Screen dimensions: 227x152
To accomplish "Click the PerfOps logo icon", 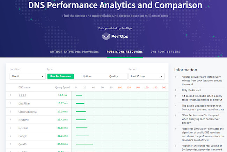I will click(106, 36).
